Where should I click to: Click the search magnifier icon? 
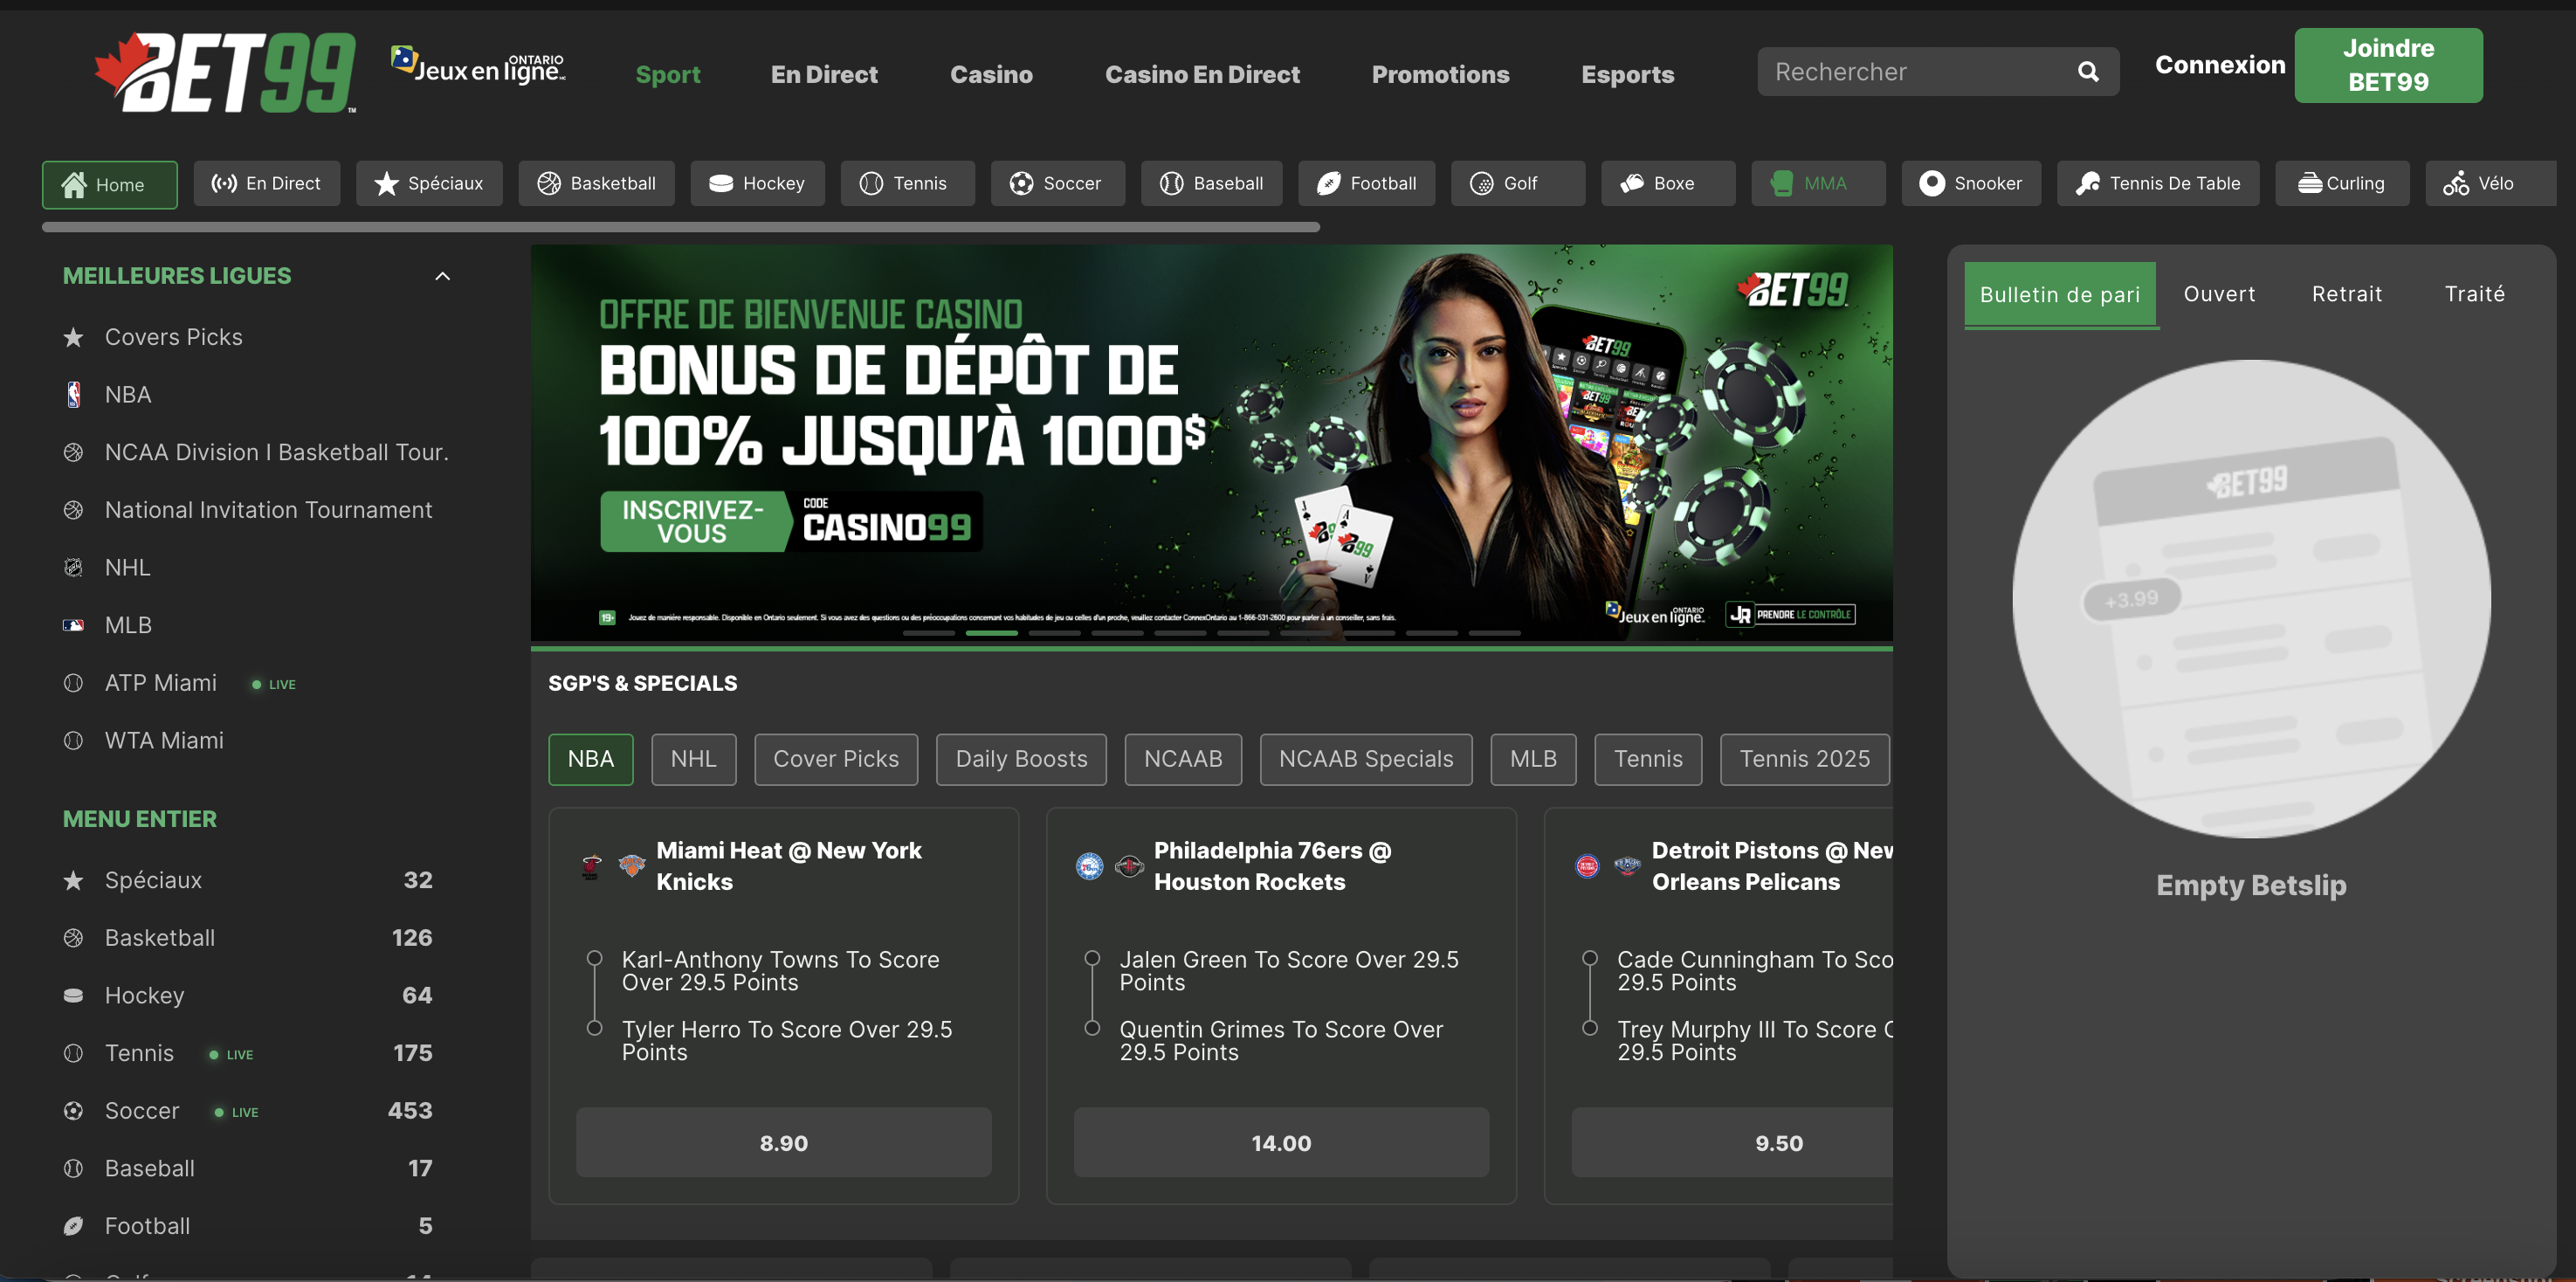pyautogui.click(x=2087, y=72)
